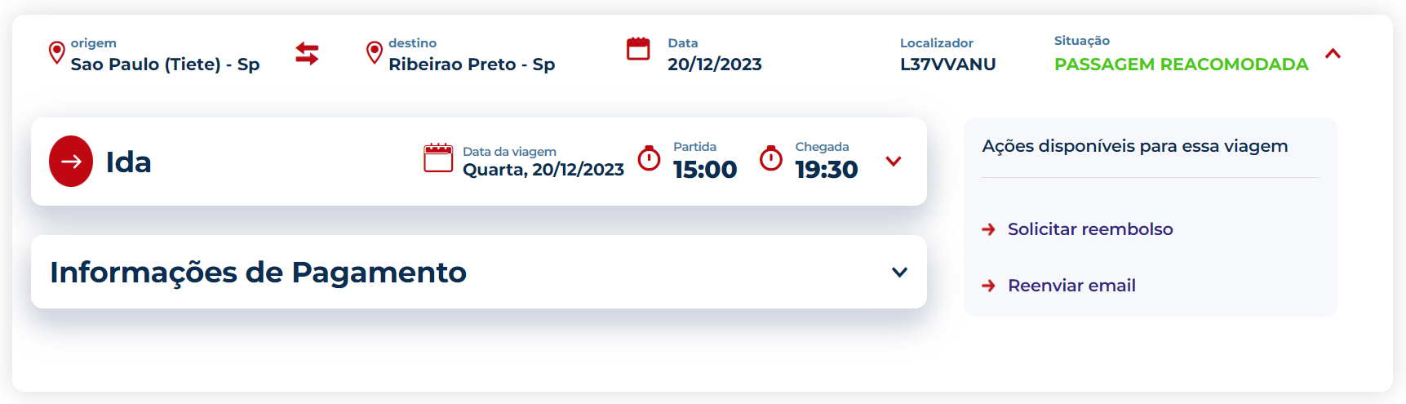
Task: Click Reenviar email link
Action: (x=1071, y=286)
